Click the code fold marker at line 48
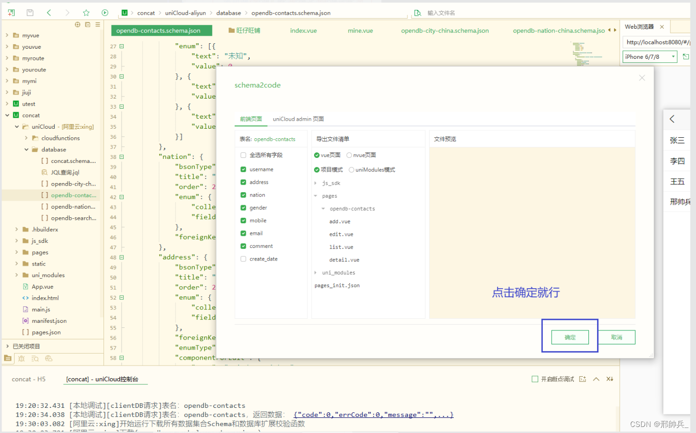 [x=122, y=257]
